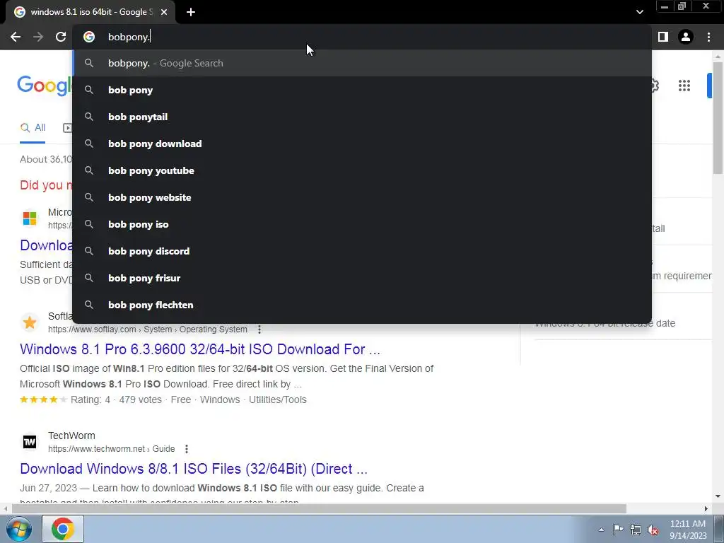
Task: Choose 'bob pony frisur' suggestion
Action: tap(362, 278)
